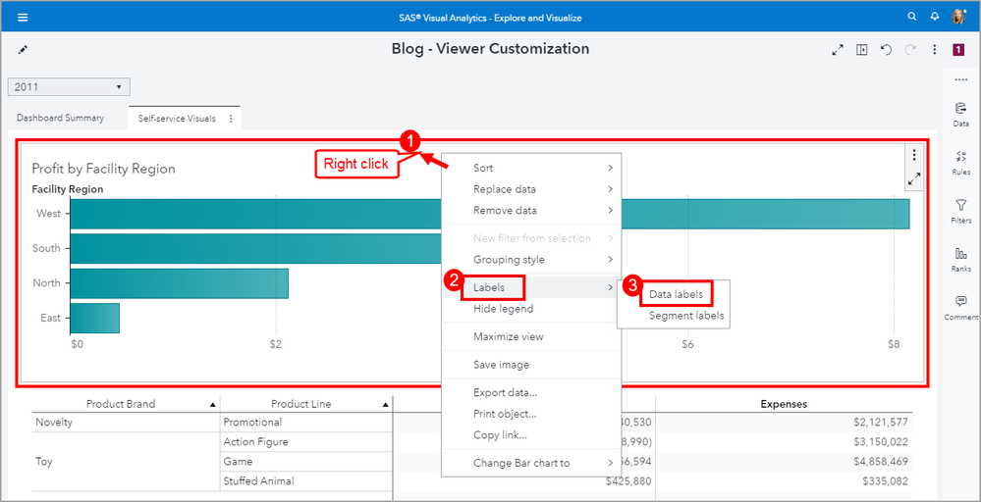
Task: Click the undo arrow icon
Action: [886, 49]
